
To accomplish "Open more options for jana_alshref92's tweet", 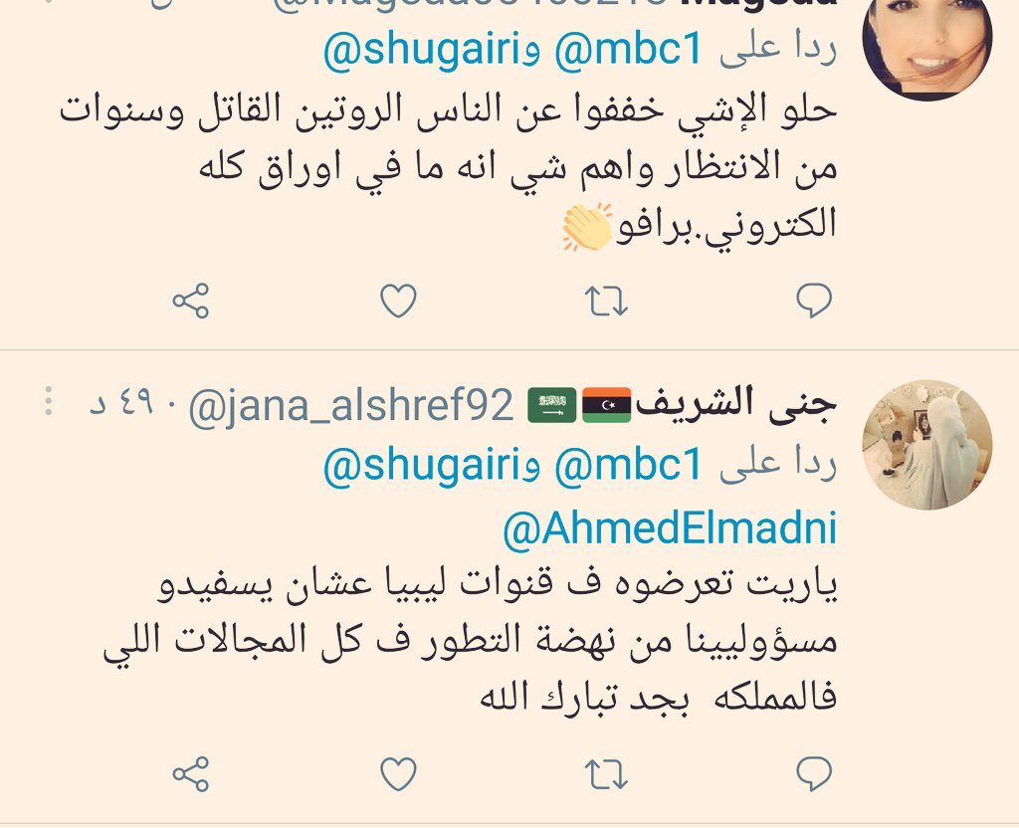I will pyautogui.click(x=49, y=401).
